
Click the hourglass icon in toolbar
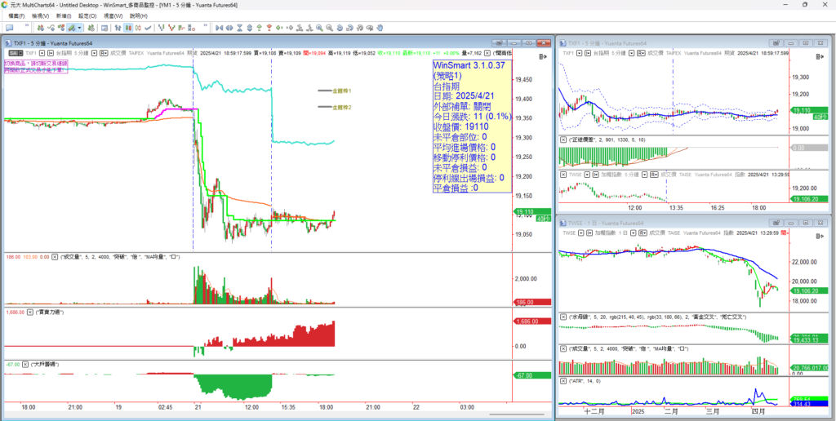(x=239, y=27)
